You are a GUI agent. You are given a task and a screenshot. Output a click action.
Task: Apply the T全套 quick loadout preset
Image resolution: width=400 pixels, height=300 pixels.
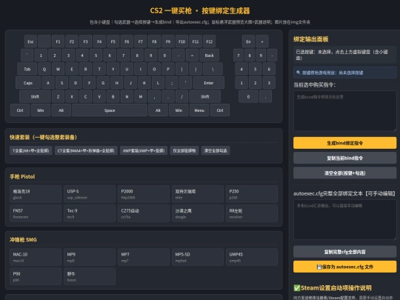coord(31,150)
